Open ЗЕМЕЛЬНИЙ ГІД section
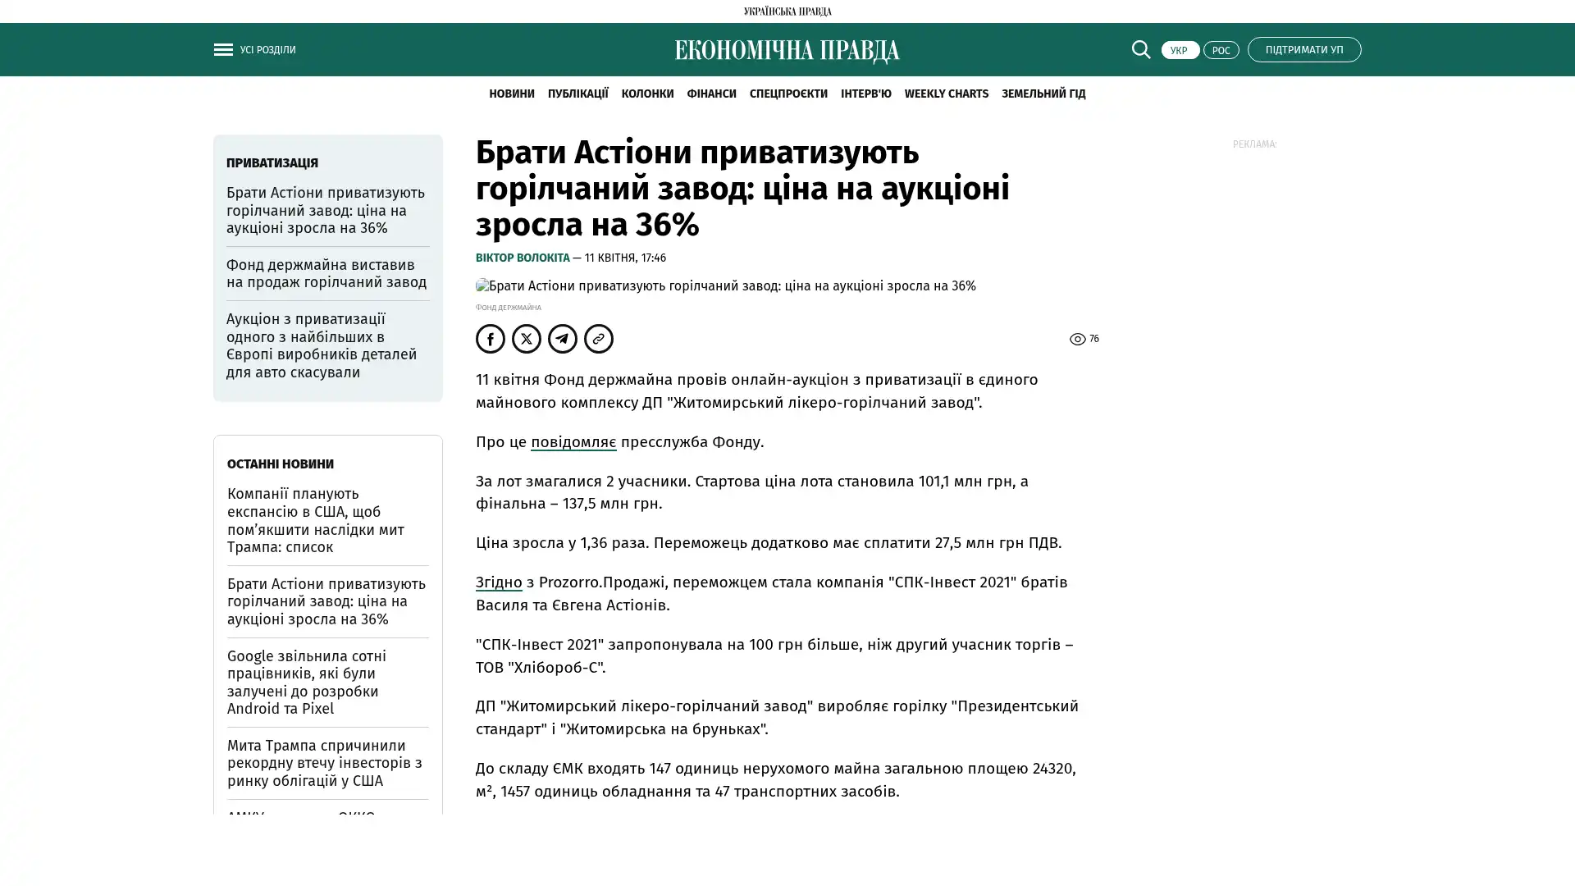The width and height of the screenshot is (1575, 886). coord(1043,94)
